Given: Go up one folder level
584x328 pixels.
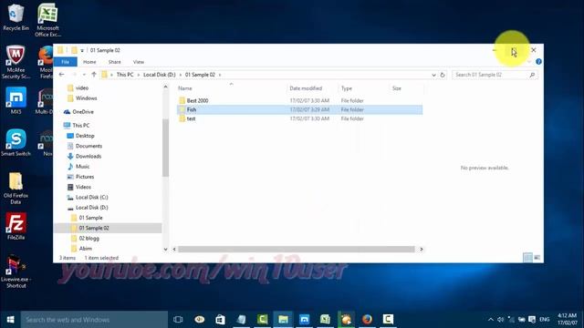Looking at the screenshot, I should (x=94, y=75).
